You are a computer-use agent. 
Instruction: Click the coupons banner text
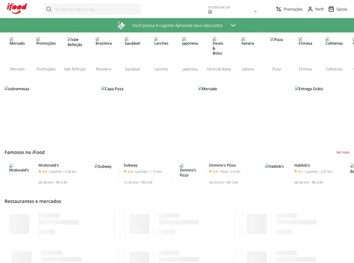tap(177, 26)
